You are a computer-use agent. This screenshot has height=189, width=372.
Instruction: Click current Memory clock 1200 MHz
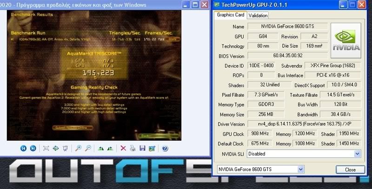click(x=305, y=133)
